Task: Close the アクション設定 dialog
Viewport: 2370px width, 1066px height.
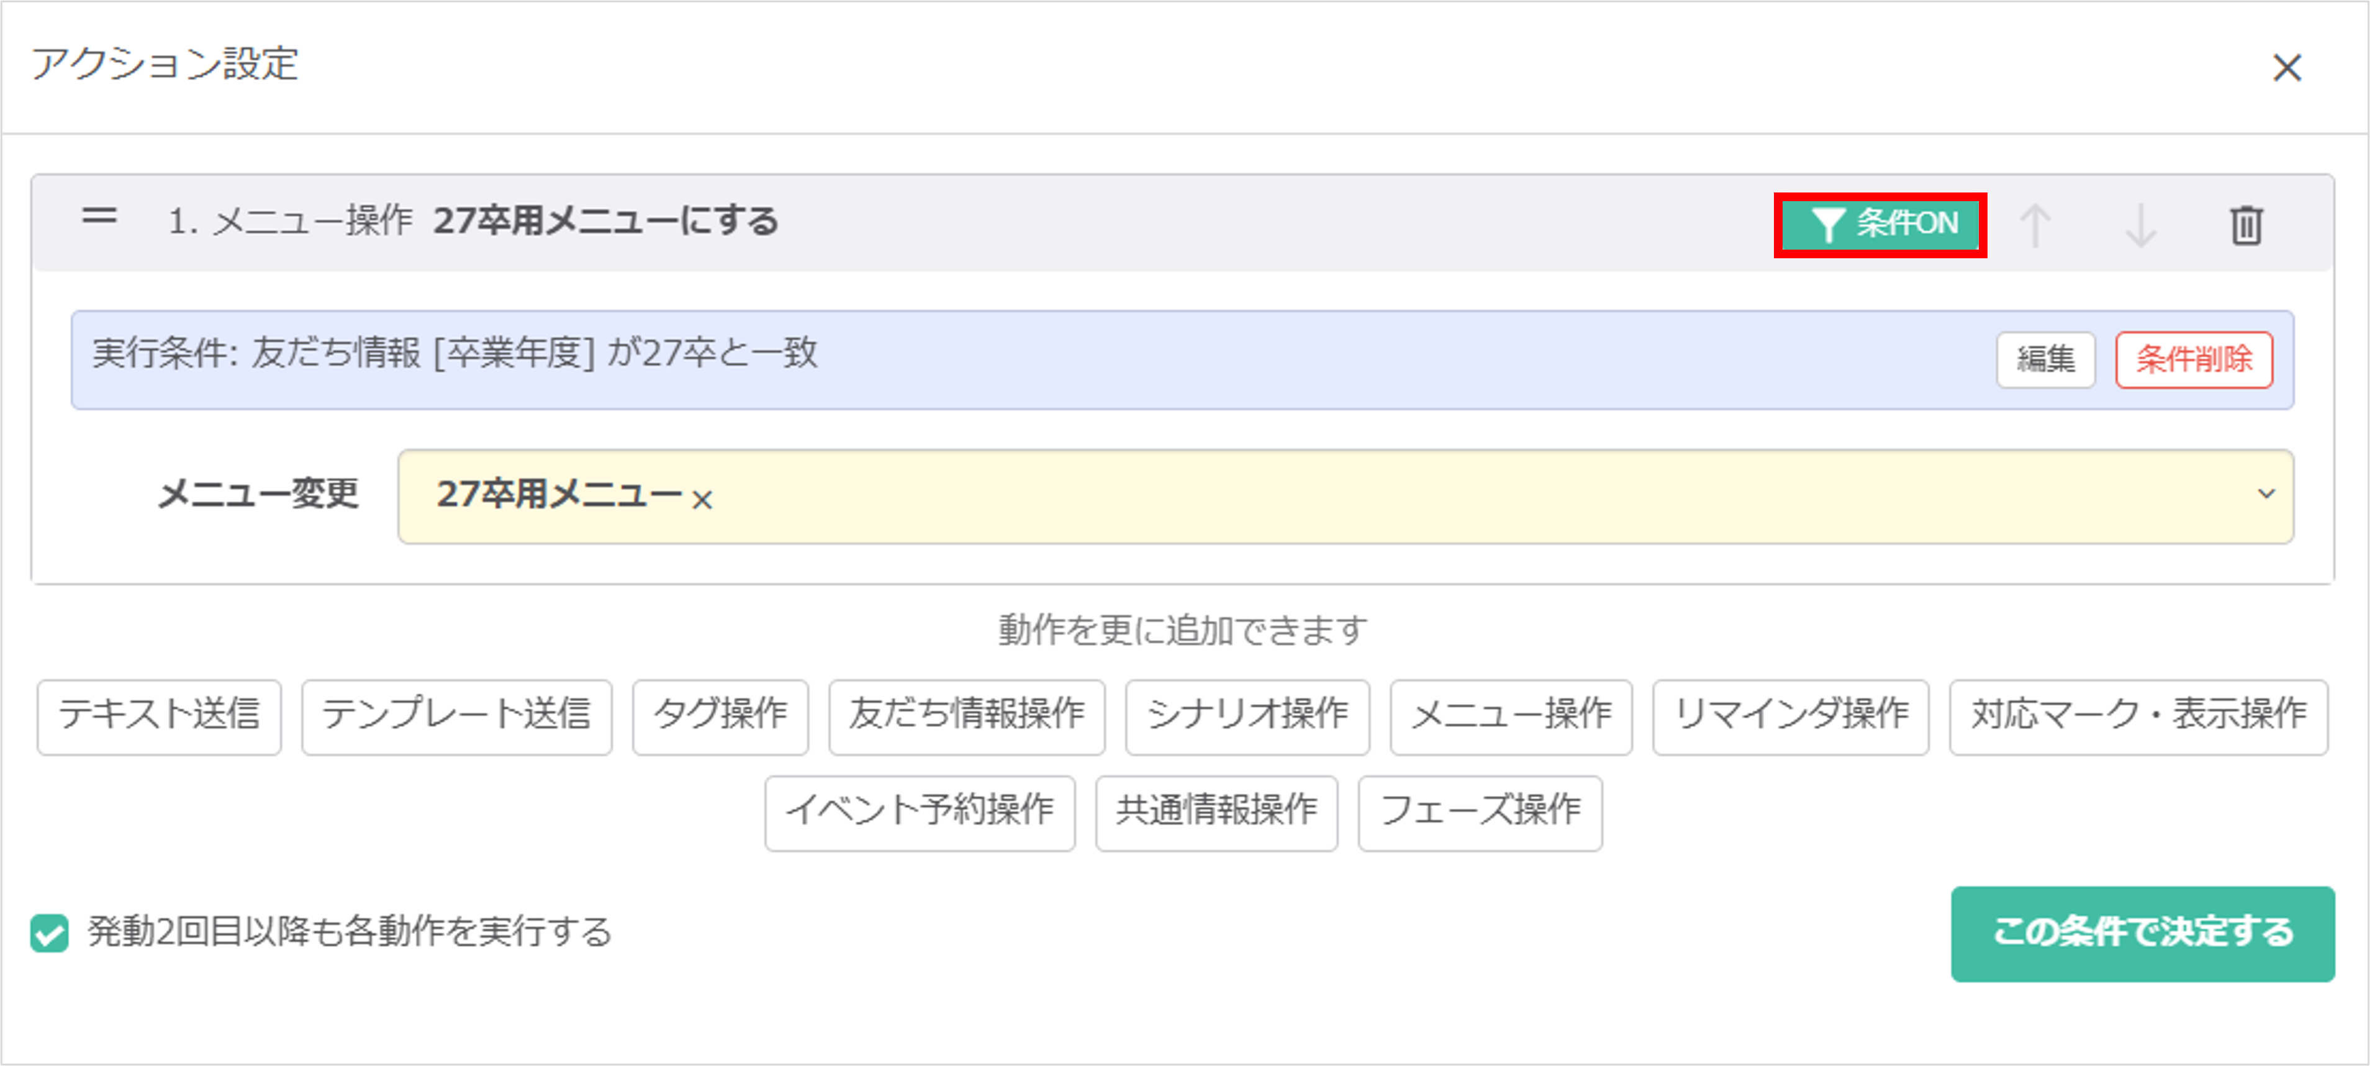Action: pyautogui.click(x=2286, y=67)
